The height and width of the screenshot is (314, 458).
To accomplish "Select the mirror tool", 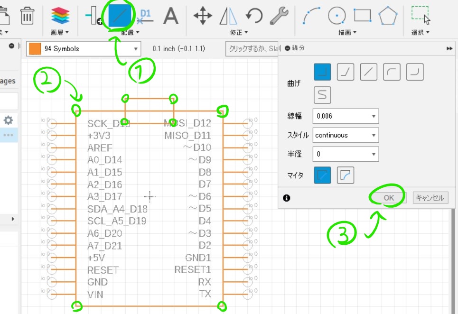I will point(228,16).
